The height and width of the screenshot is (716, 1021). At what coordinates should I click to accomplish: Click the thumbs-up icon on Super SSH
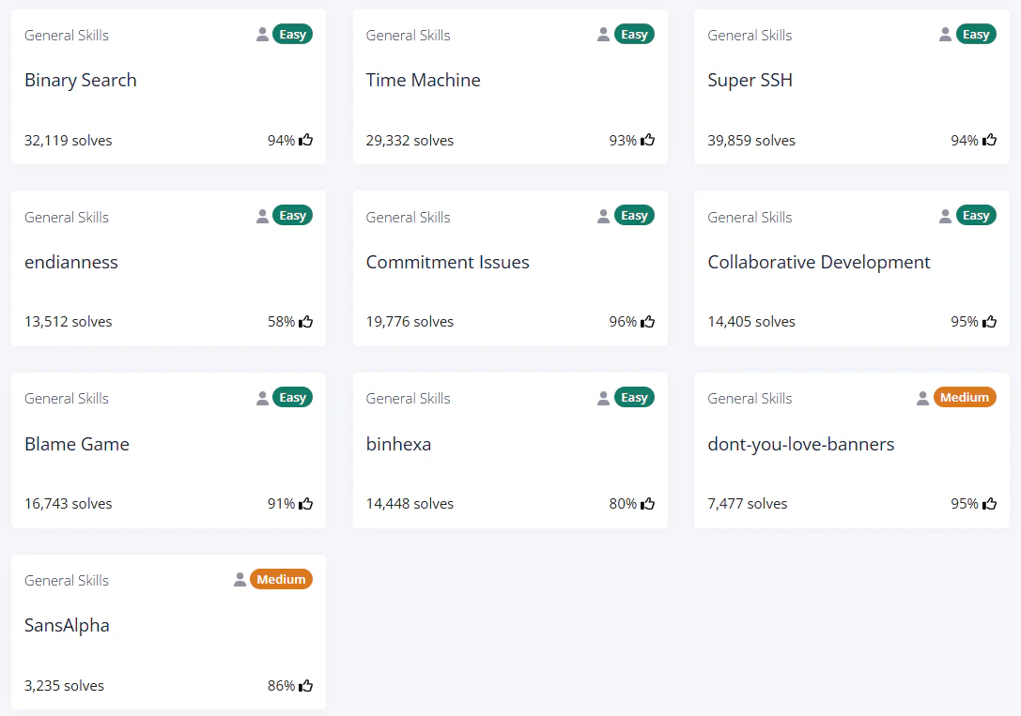(x=990, y=140)
